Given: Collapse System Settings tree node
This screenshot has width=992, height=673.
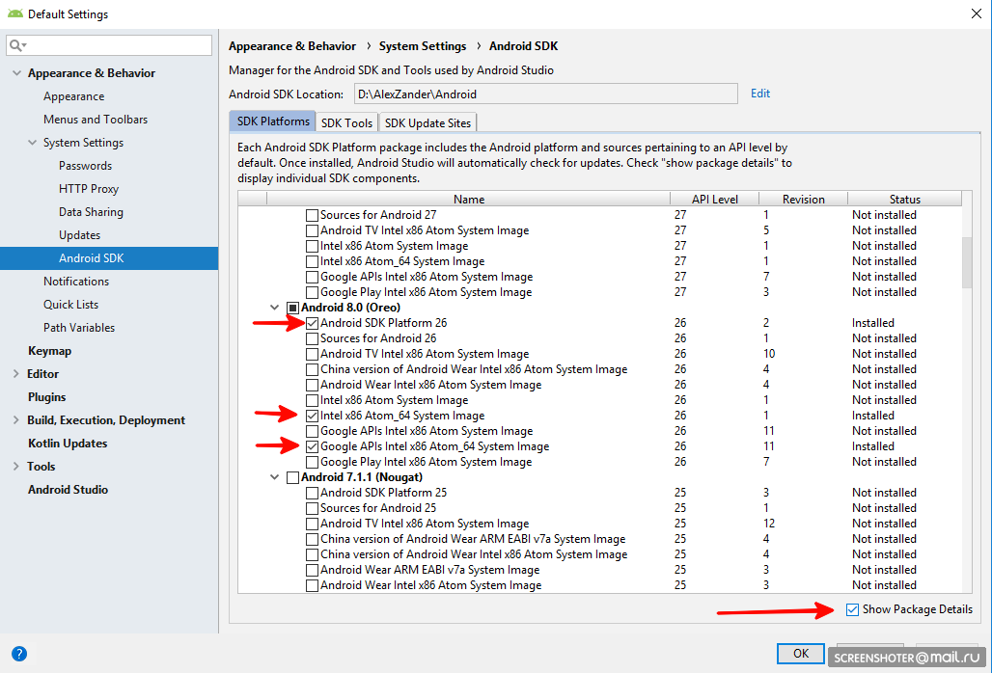Looking at the screenshot, I should [32, 143].
